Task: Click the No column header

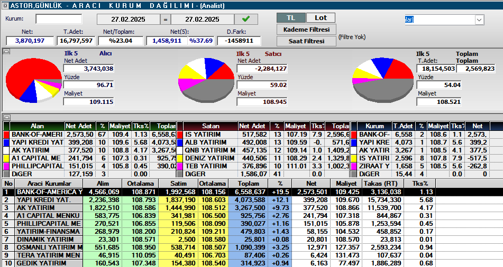Action: point(8,184)
